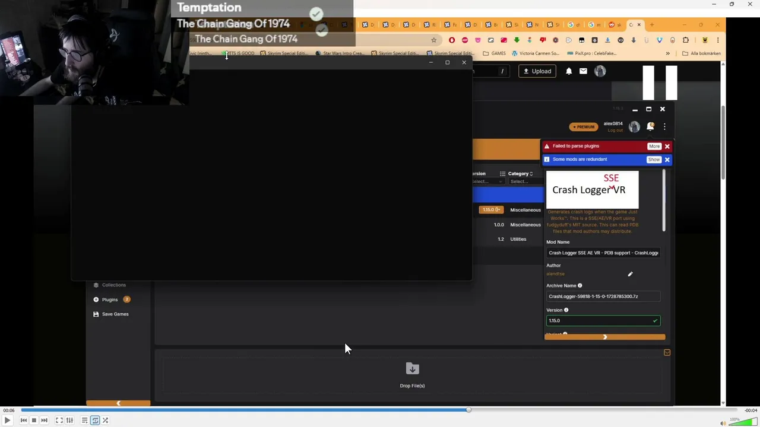Open Vortex profile avatar
The width and height of the screenshot is (760, 427).
click(634, 126)
